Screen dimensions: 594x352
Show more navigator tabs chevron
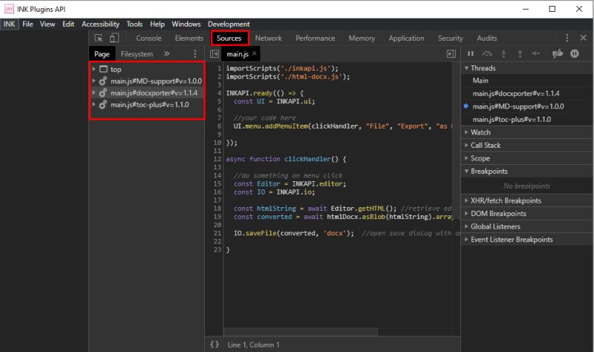(x=166, y=53)
